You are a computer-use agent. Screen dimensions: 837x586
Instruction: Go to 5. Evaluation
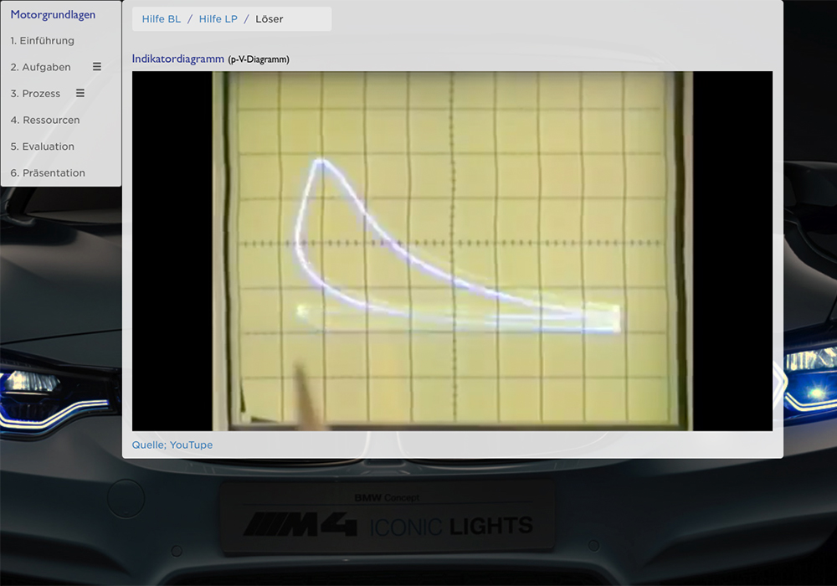click(42, 146)
